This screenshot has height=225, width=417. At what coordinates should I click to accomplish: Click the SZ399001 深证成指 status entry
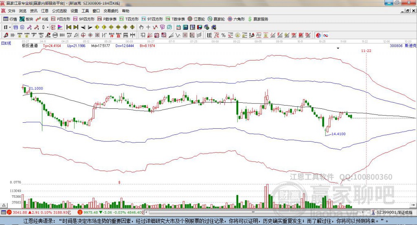394,212
